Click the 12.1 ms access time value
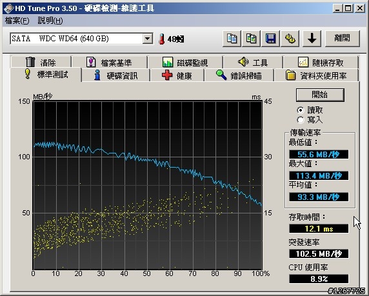This screenshot has width=369, height=296. [319, 228]
